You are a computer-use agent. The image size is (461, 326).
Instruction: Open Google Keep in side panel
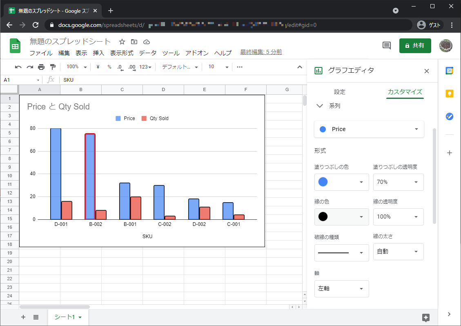[x=449, y=94]
